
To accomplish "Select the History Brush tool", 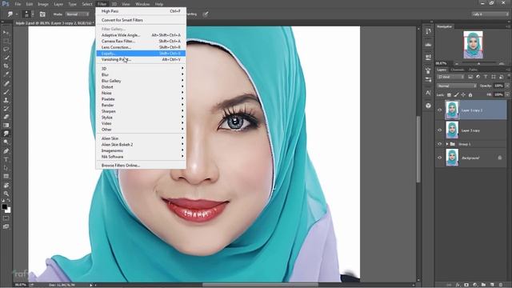I will point(6,109).
